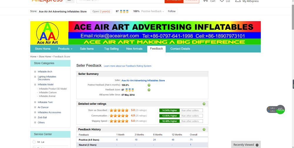Viewport: 294px width, 148px height.
Task: Click the Ace Air Art store logo
Action: [47, 33]
